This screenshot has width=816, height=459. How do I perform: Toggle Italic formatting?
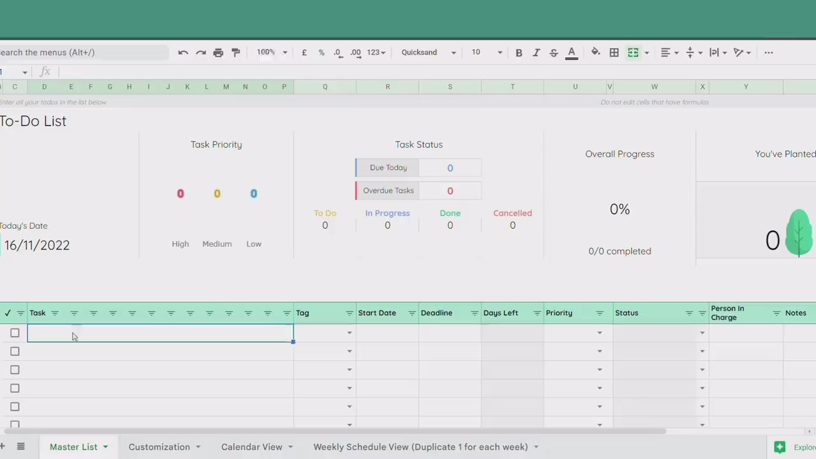point(536,52)
